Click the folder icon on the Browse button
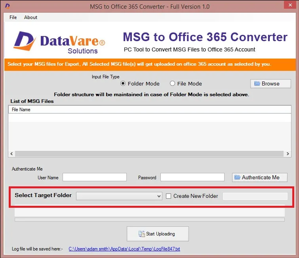The height and width of the screenshot is (258, 299). [x=257, y=83]
